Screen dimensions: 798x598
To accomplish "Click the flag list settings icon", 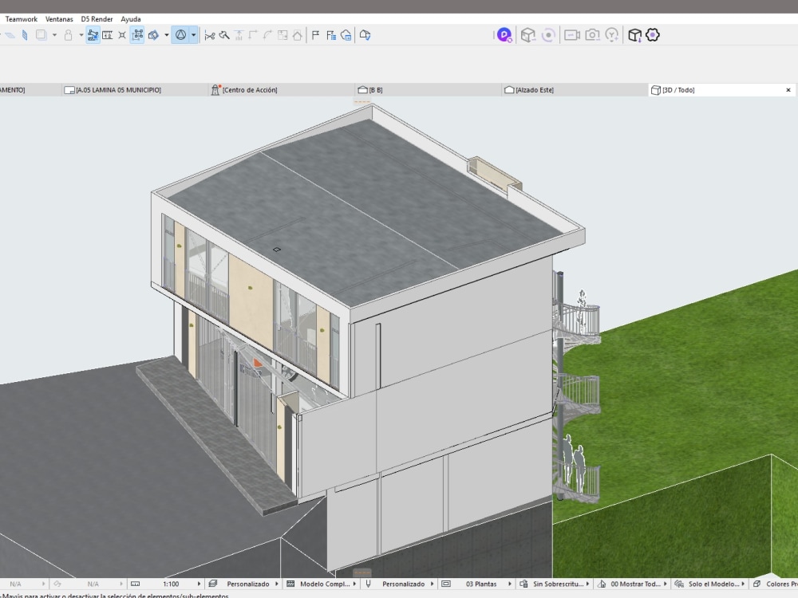I will coord(331,35).
